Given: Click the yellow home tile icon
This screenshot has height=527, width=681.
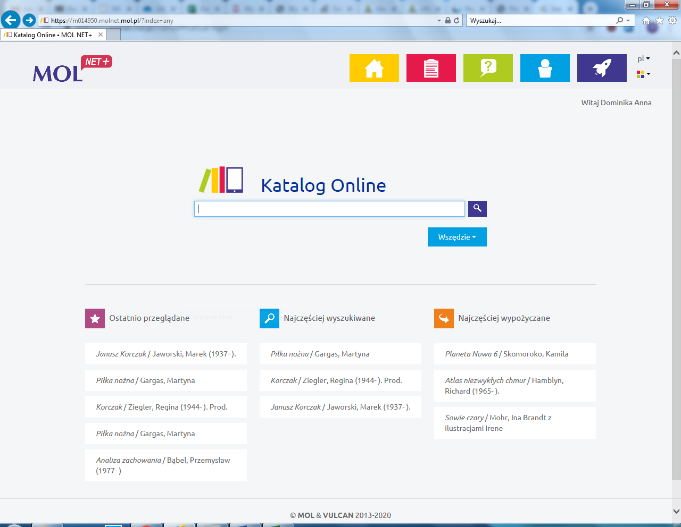Looking at the screenshot, I should point(374,68).
